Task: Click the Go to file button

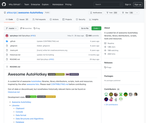Action: [85, 28]
